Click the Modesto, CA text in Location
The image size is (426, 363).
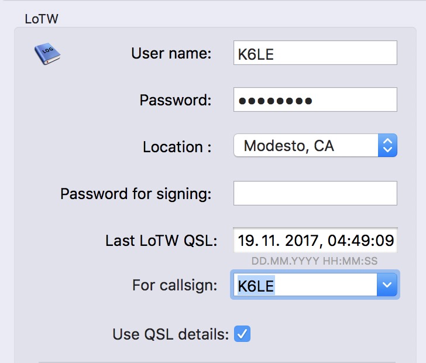[x=288, y=146]
